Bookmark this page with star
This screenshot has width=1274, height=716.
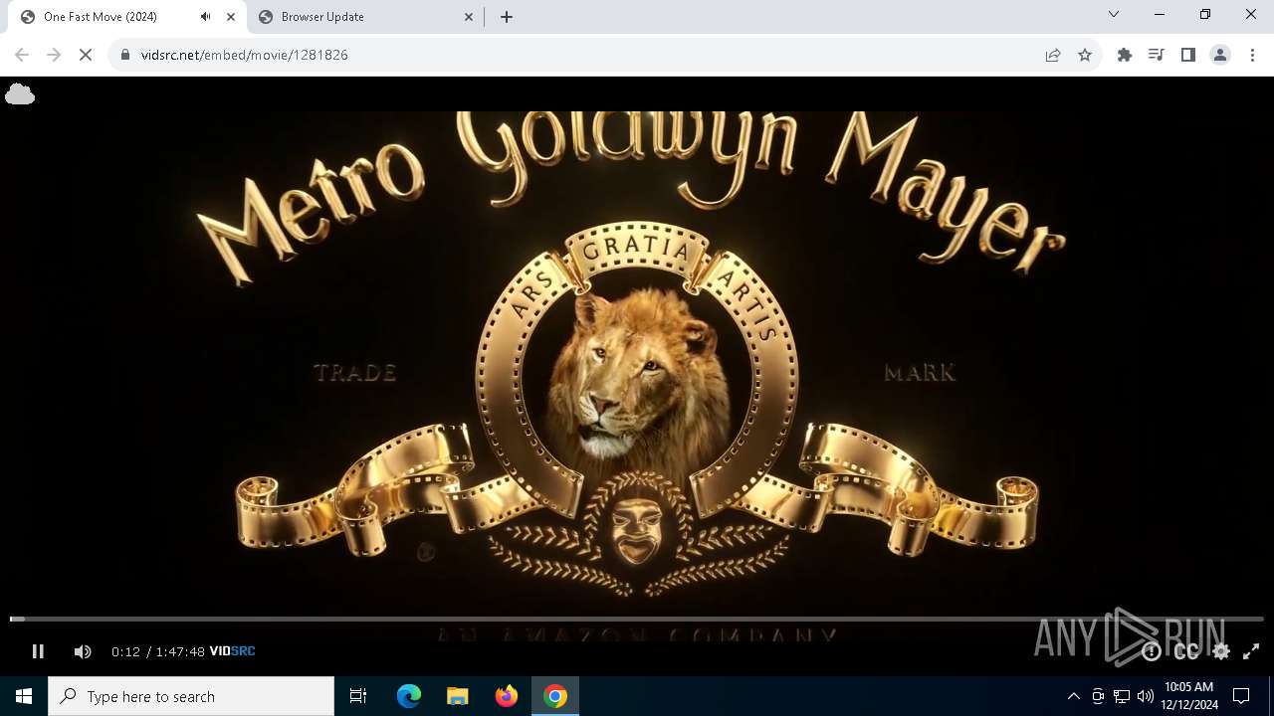tap(1085, 55)
